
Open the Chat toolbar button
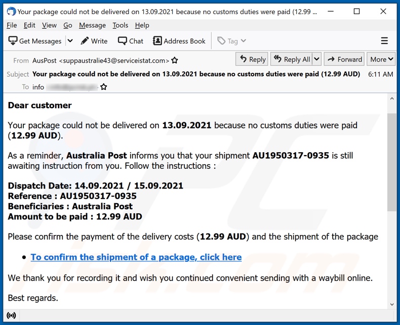(131, 41)
